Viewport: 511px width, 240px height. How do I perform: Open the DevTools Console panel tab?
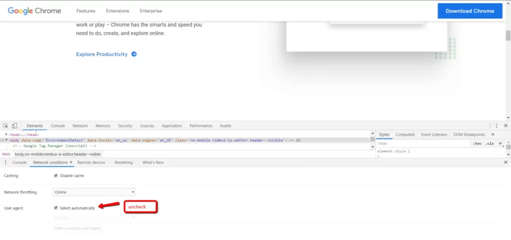coord(58,125)
